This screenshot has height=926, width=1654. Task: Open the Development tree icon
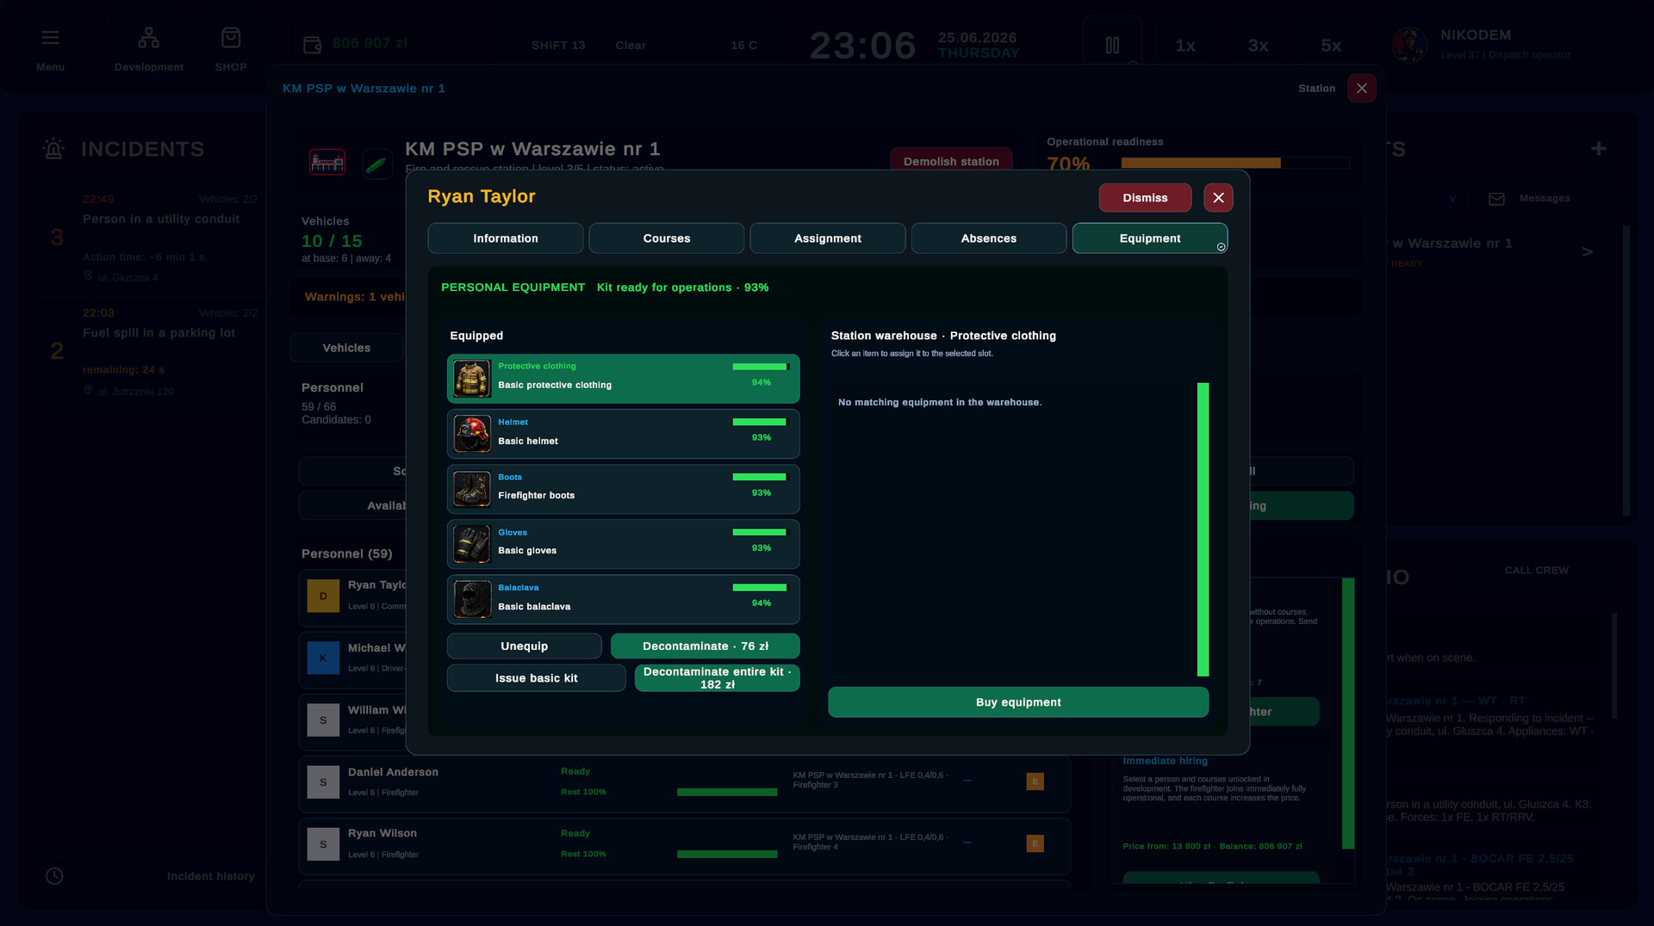pos(148,37)
